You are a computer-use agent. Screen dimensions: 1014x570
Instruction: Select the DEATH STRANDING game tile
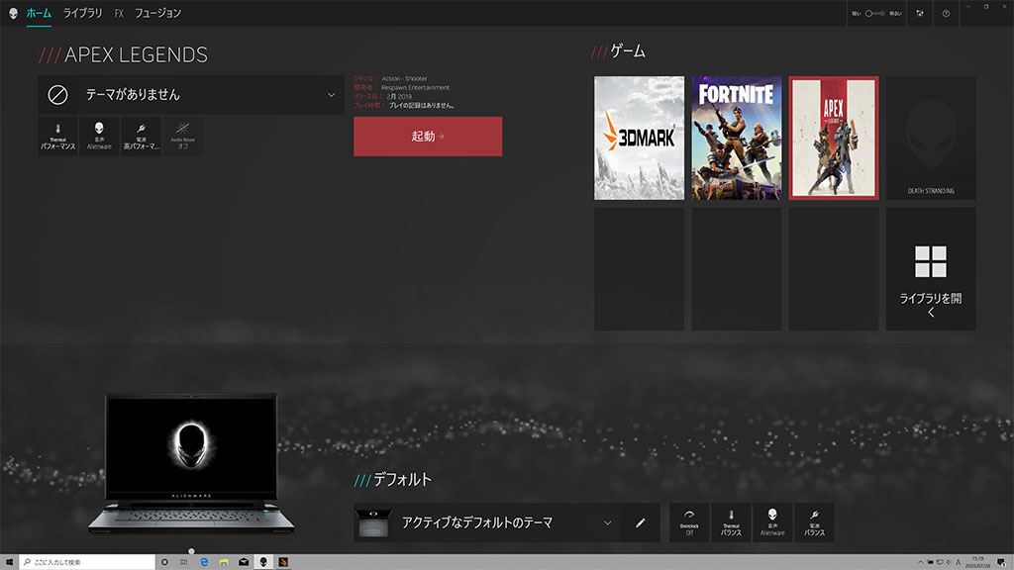931,138
